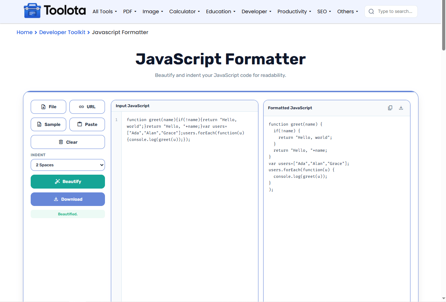Image resolution: width=446 pixels, height=302 pixels.
Task: Expand the Developer menu
Action: (256, 11)
